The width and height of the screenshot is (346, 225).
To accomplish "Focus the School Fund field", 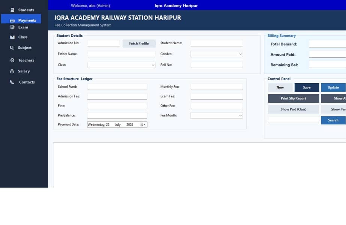I will (117, 87).
